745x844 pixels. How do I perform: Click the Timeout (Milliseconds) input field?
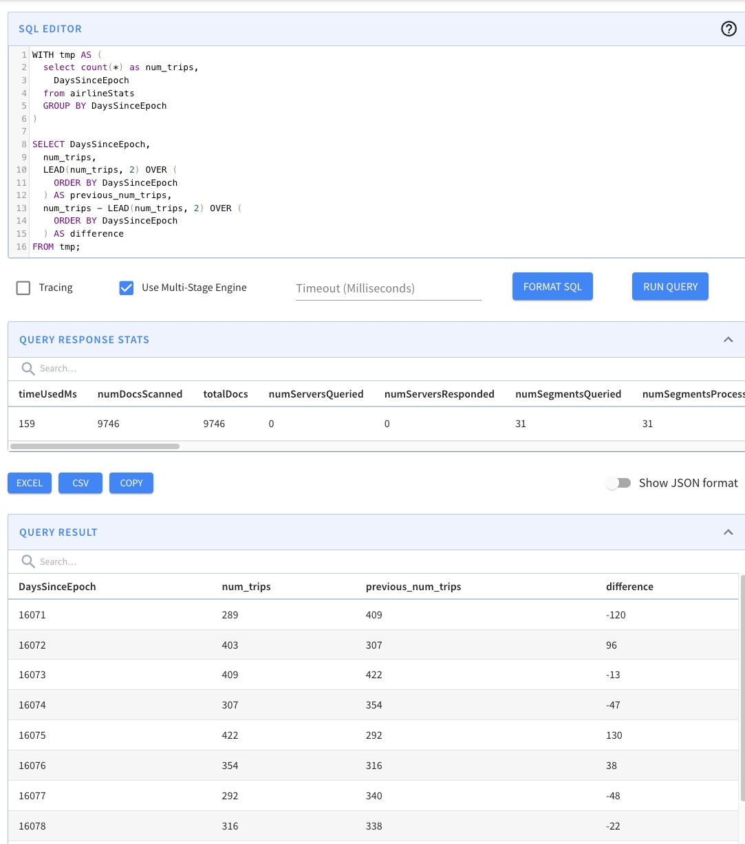point(388,288)
